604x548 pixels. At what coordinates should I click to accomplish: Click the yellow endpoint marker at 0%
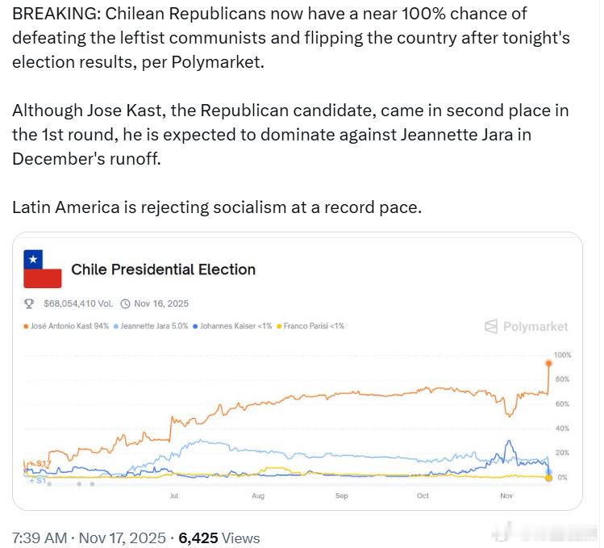[x=549, y=478]
